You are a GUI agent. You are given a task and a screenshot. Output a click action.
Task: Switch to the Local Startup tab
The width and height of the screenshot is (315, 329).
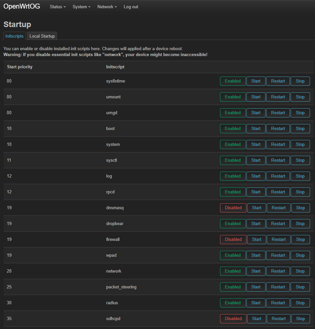coord(42,36)
